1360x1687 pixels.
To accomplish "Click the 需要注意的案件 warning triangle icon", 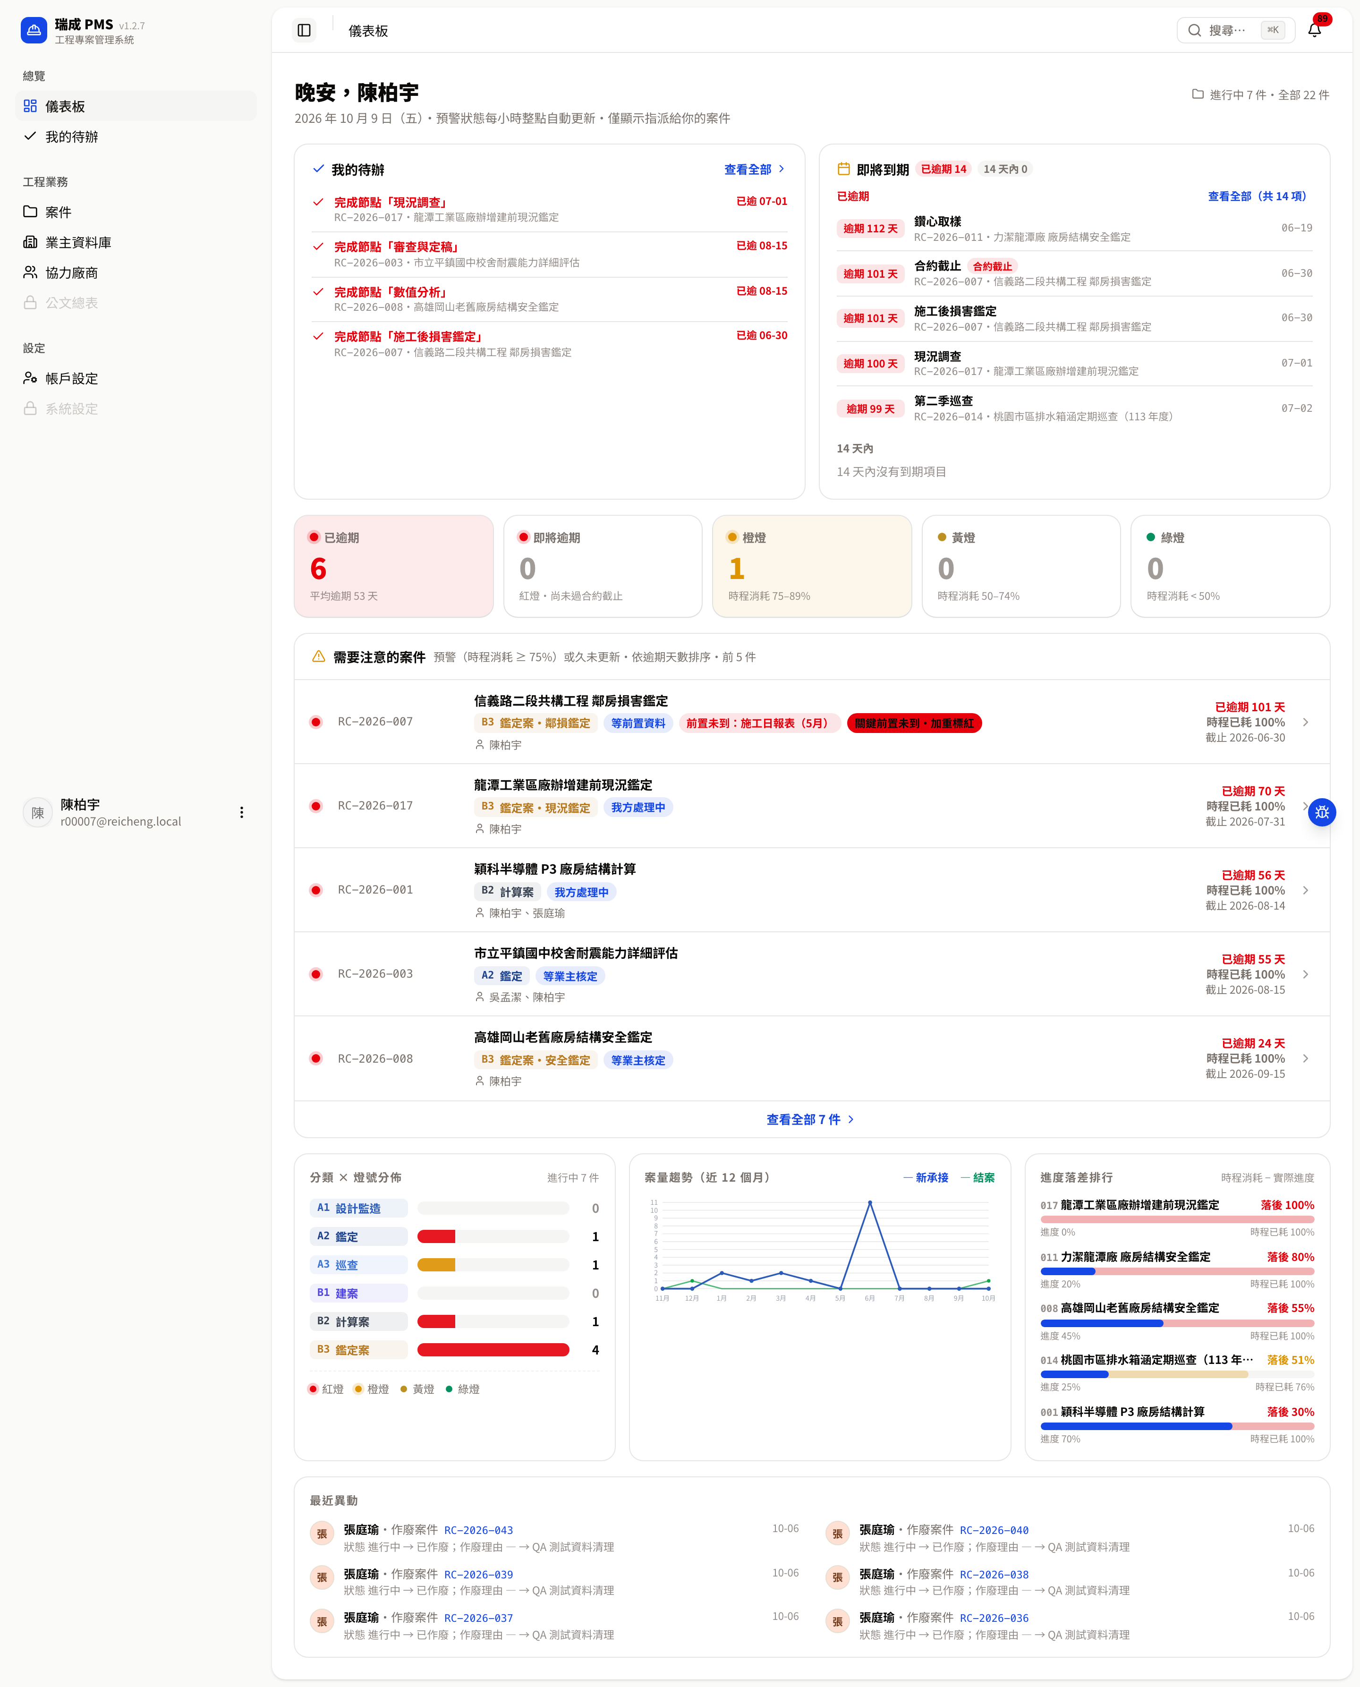I will coord(319,656).
